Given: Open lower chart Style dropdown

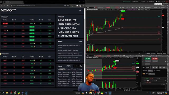Looking at the screenshot, I should [x=138, y=56].
